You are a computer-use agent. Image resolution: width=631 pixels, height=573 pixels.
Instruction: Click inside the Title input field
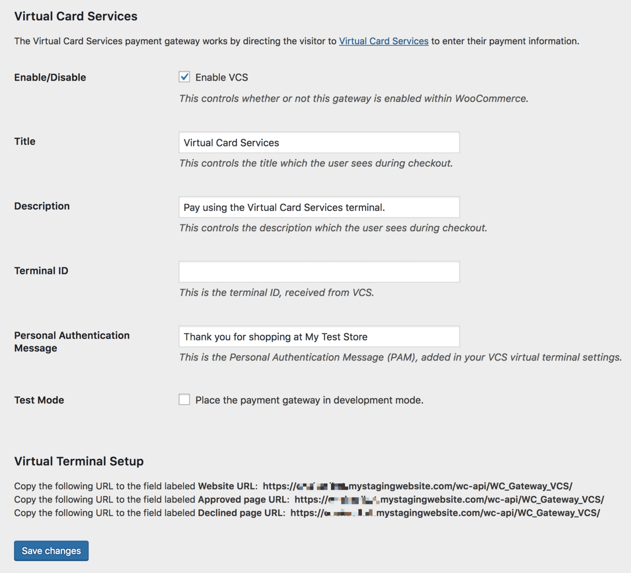[x=319, y=142]
